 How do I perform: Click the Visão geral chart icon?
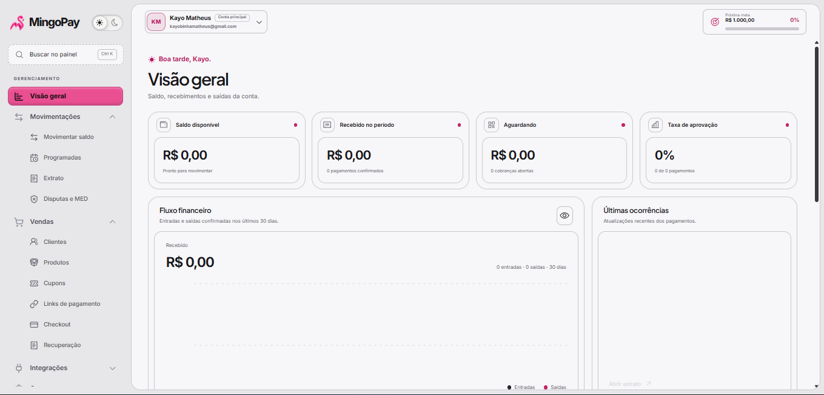19,96
